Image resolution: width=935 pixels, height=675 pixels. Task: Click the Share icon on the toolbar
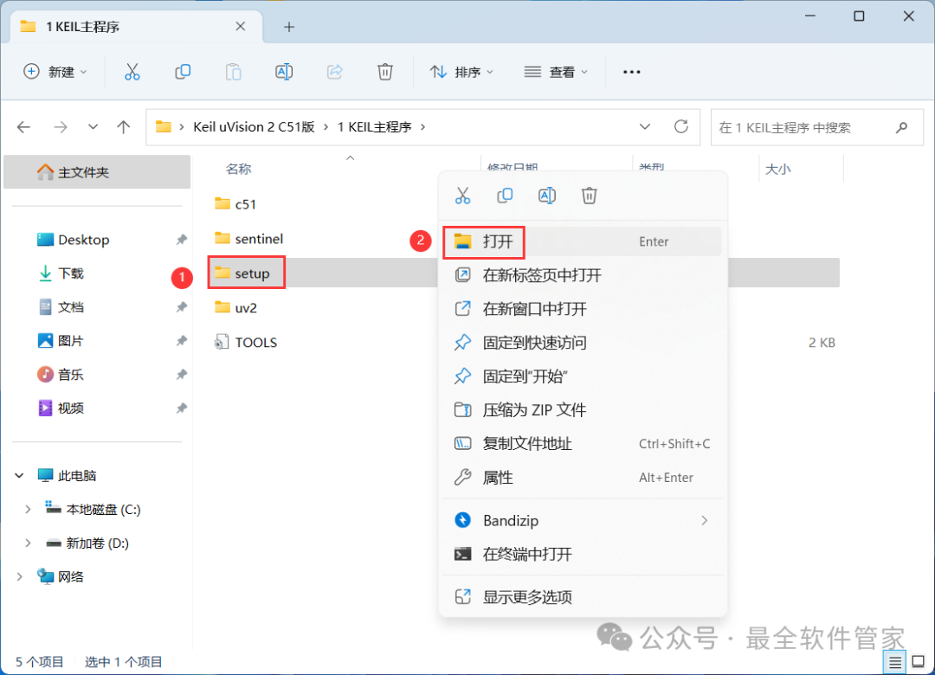(334, 72)
